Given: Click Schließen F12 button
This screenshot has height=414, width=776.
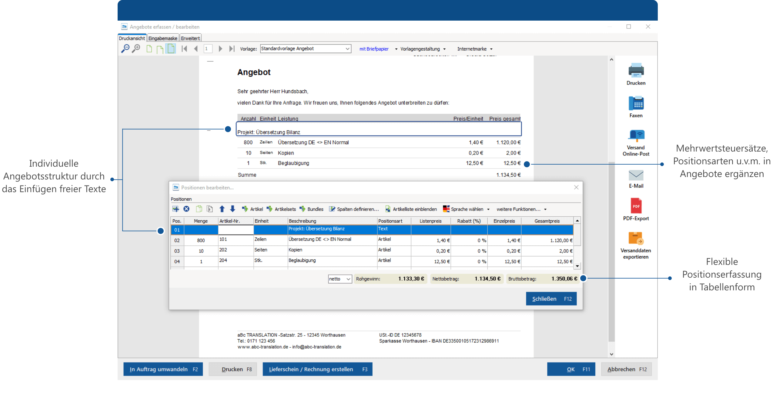Looking at the screenshot, I should coord(551,299).
